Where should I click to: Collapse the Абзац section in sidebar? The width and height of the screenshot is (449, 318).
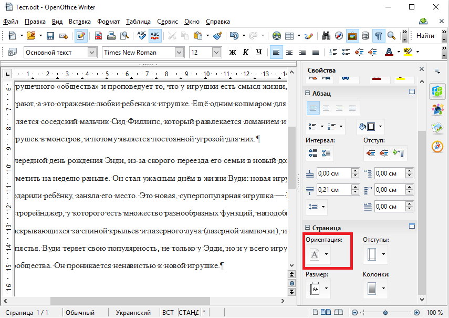(x=308, y=93)
